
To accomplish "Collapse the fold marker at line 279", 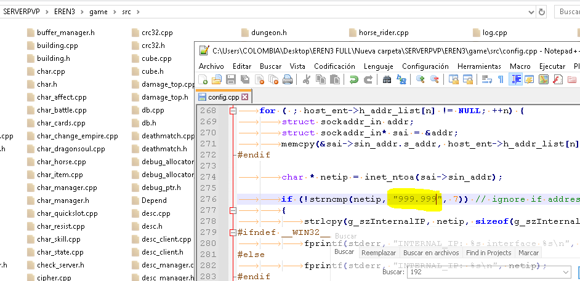I will tap(233, 232).
